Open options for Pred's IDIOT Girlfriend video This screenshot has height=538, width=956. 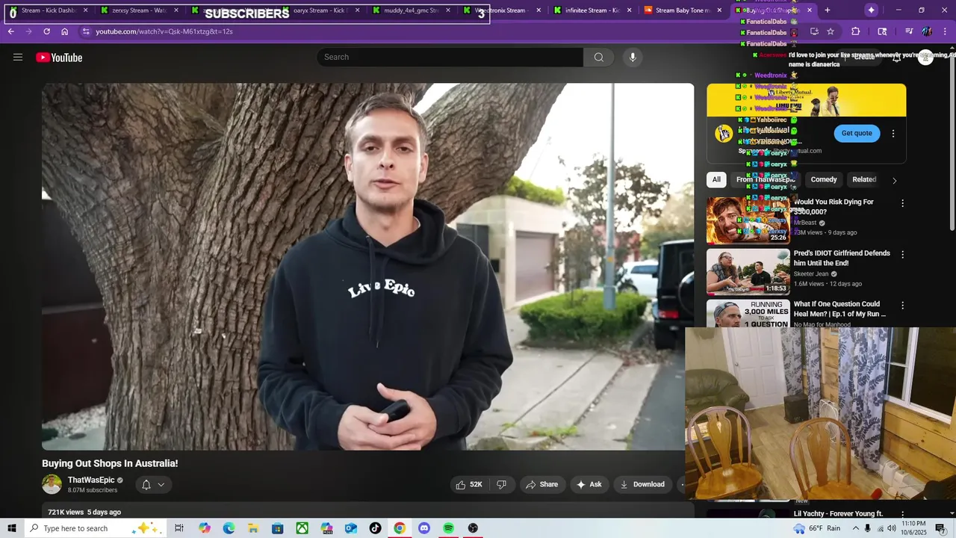[x=902, y=255]
